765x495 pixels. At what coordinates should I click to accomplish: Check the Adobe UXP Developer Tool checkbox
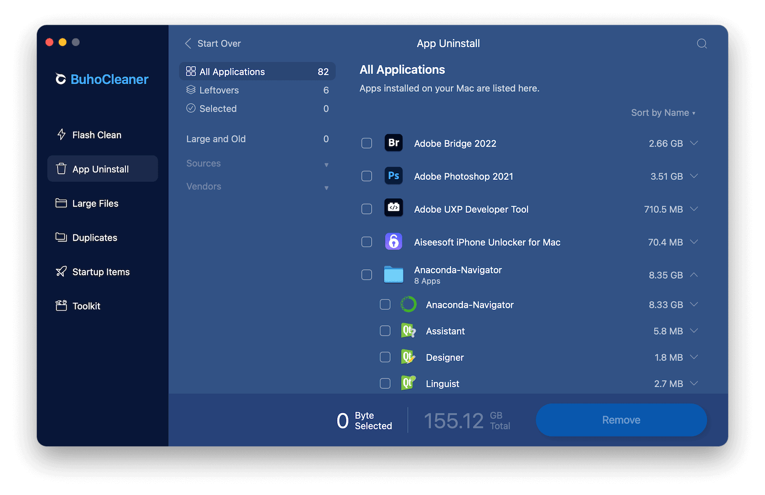tap(367, 209)
